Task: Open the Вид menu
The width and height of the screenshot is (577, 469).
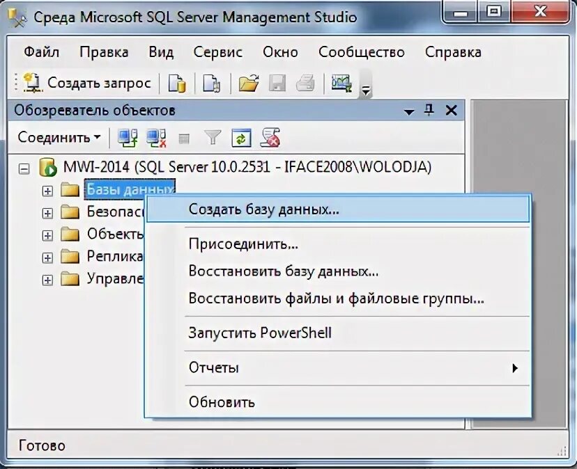Action: point(161,51)
